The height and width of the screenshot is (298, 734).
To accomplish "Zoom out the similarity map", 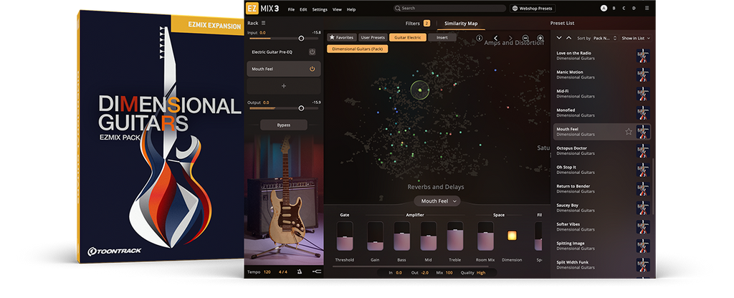I will click(525, 38).
